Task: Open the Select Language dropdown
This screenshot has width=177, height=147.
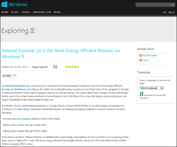Action: pyautogui.click(x=151, y=88)
